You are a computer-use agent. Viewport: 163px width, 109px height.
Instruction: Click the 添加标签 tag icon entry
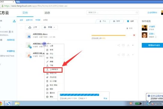(51, 77)
